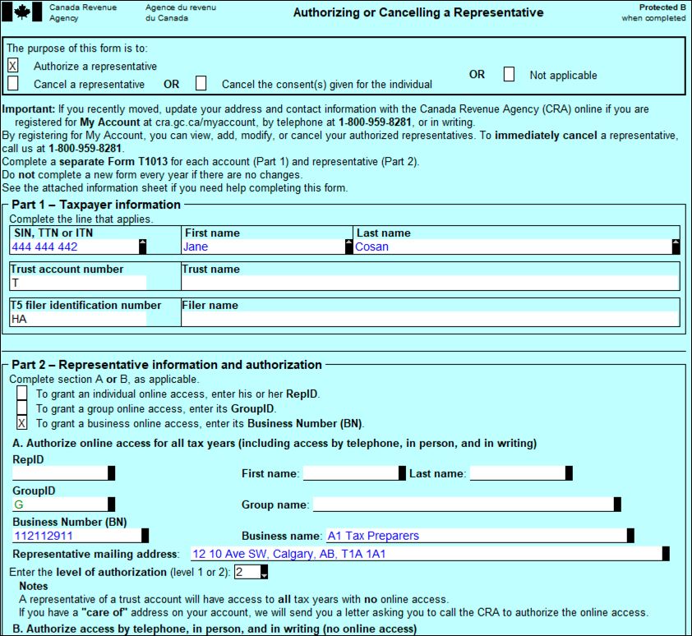Click the Canada Revenue Agency text
This screenshot has width=692, height=636.
click(x=83, y=12)
